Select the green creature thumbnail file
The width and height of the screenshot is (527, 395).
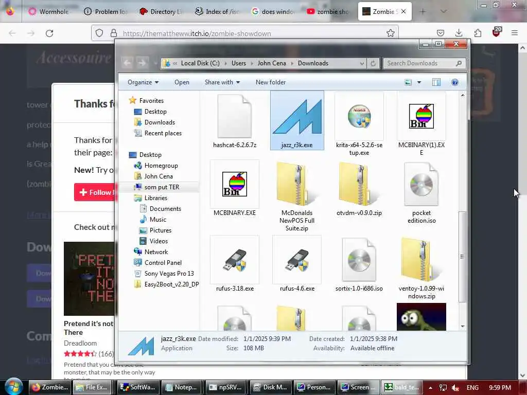point(421,317)
